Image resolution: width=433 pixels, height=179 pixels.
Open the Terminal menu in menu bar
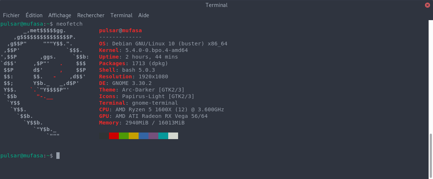point(121,15)
